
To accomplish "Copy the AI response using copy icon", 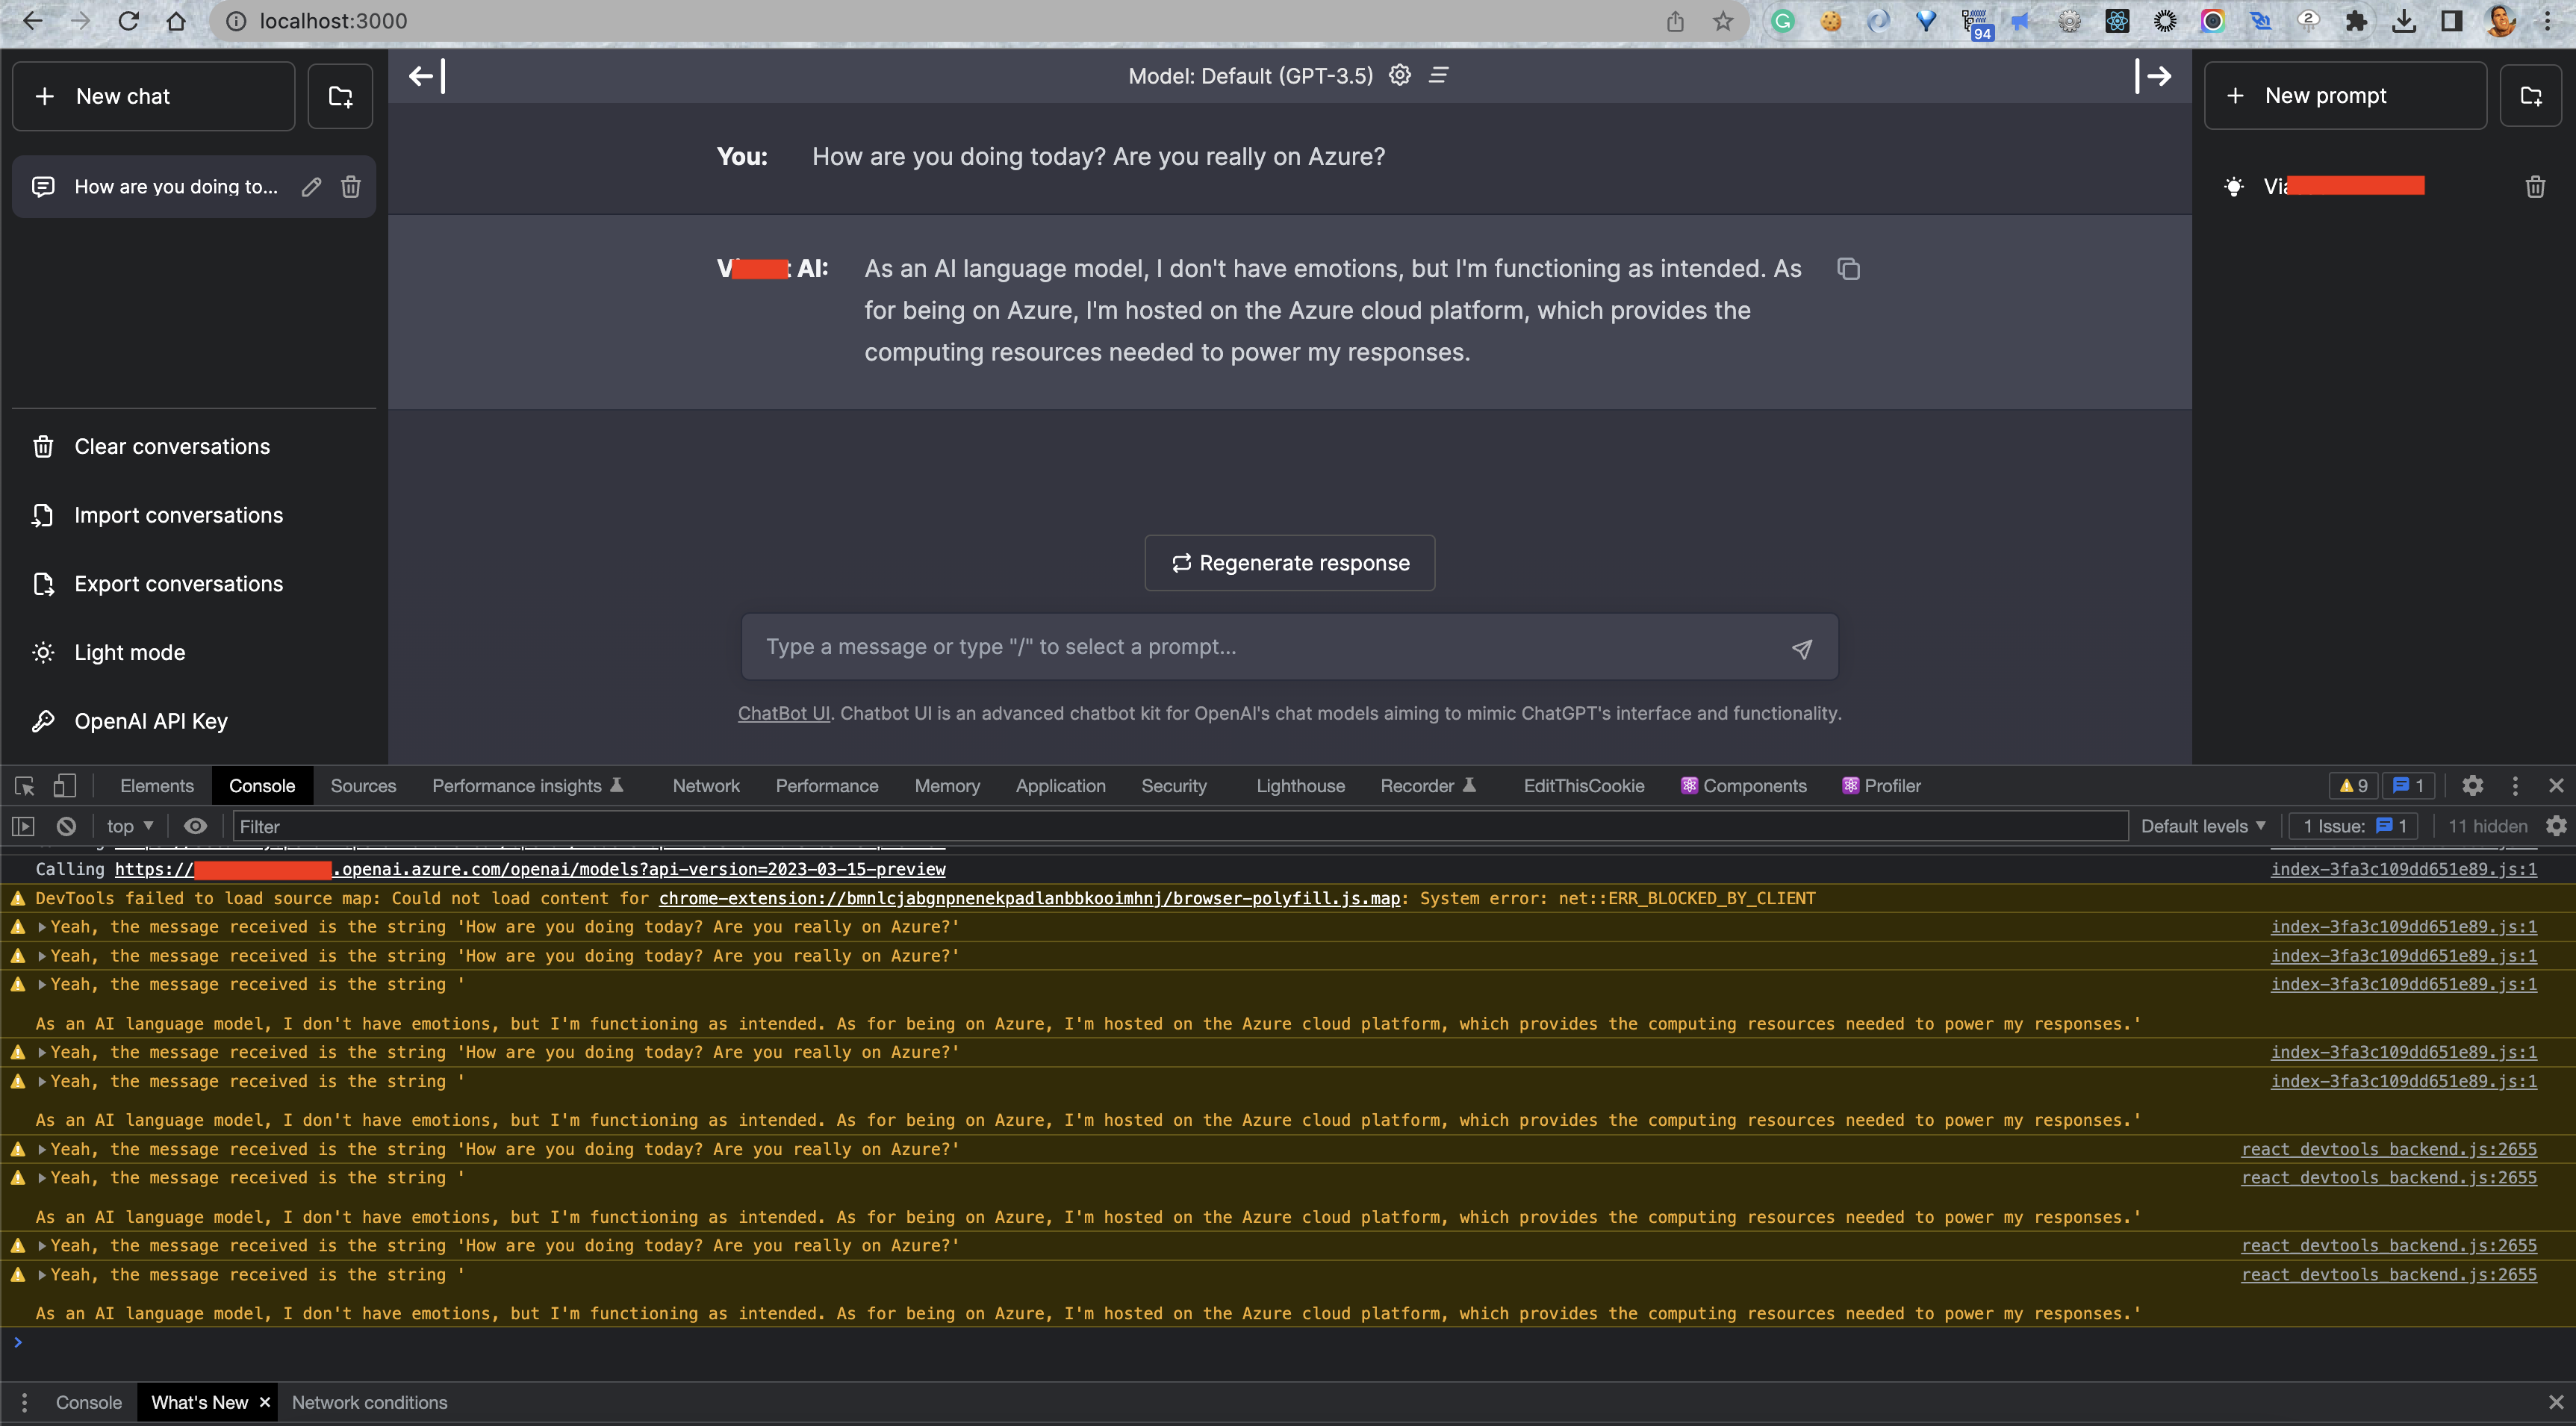I will click(x=1847, y=268).
